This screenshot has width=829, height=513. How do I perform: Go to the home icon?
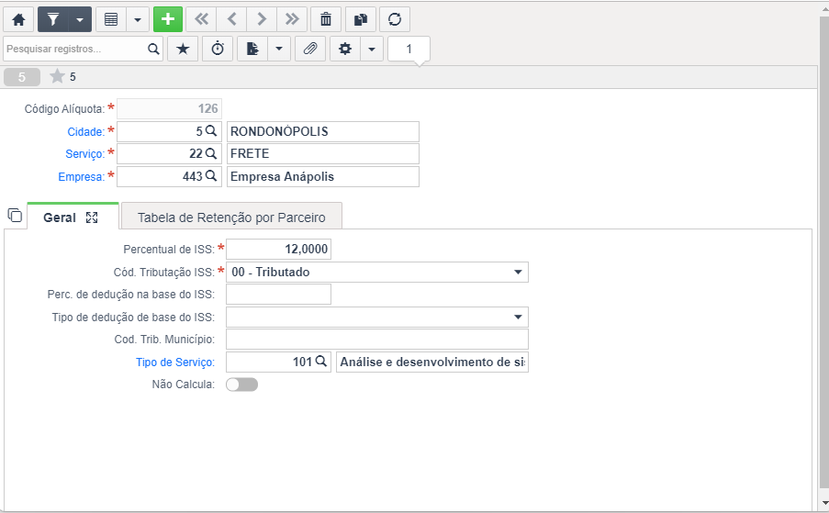19,19
